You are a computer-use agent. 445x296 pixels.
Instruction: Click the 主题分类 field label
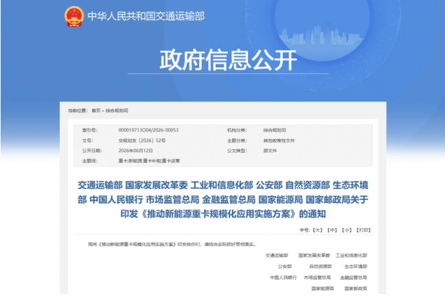[x=237, y=140]
